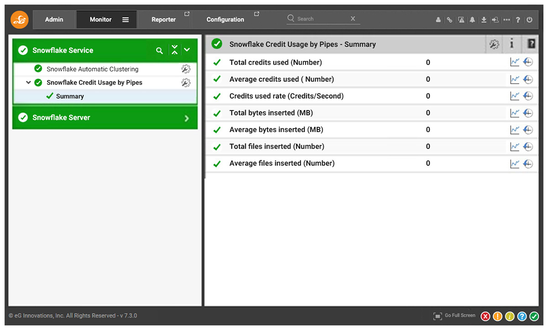
Task: Click the red critical status indicator
Action: pyautogui.click(x=485, y=316)
